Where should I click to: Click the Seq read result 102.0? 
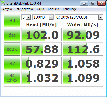(41, 35)
